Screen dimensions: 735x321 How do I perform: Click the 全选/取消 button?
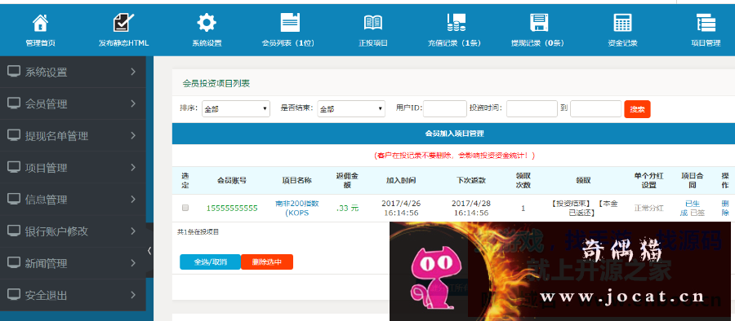(x=210, y=262)
